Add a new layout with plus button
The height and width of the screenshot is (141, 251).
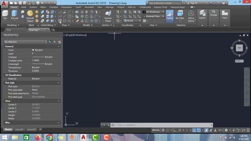pyautogui.click(x=40, y=129)
